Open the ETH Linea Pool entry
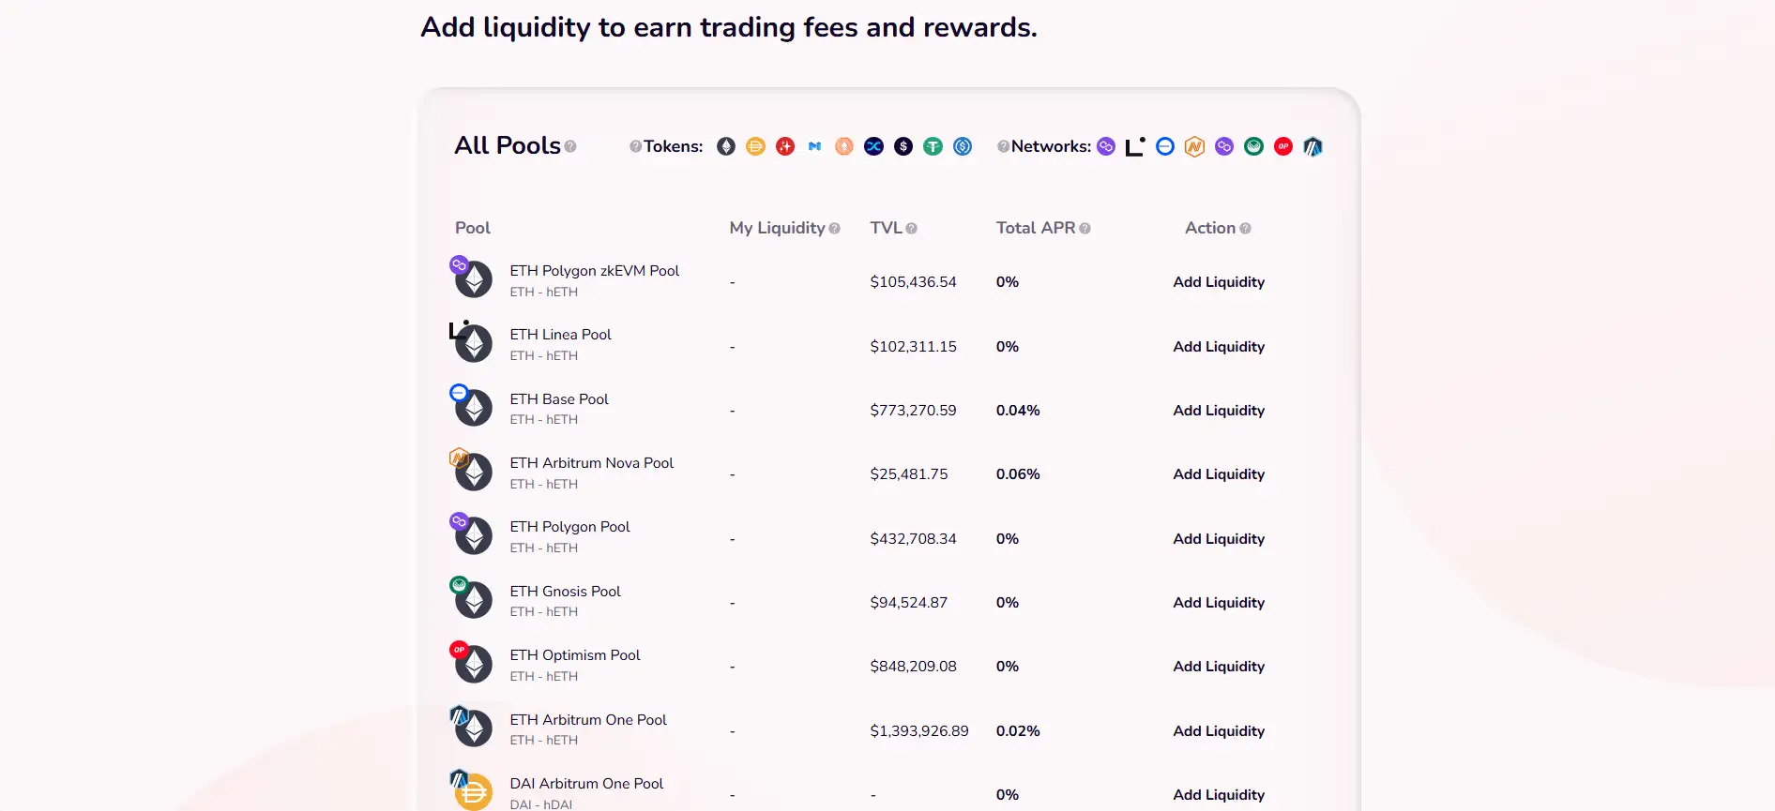The width and height of the screenshot is (1775, 811). click(560, 335)
